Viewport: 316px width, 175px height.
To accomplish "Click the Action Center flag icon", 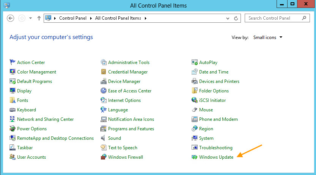I will 12,62.
